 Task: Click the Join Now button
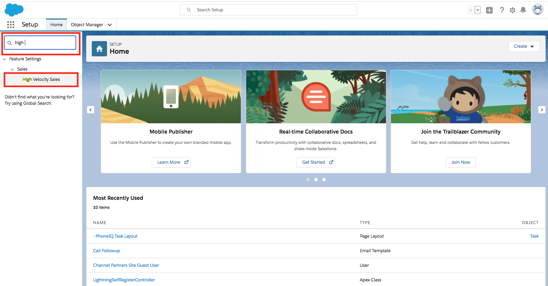pyautogui.click(x=461, y=162)
